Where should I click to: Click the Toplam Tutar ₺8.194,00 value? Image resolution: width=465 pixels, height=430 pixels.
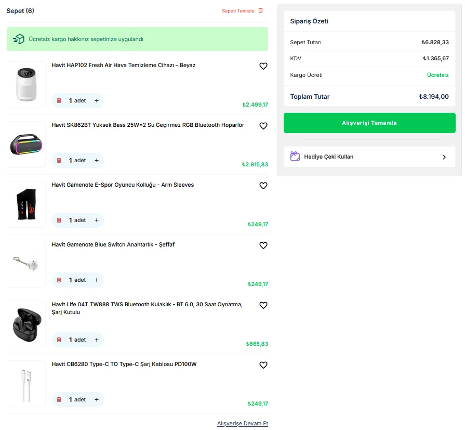[x=433, y=96]
